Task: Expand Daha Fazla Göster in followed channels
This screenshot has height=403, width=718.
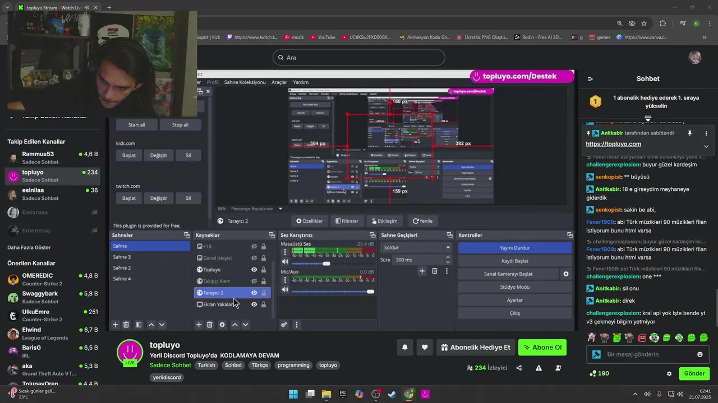Action: [x=29, y=247]
